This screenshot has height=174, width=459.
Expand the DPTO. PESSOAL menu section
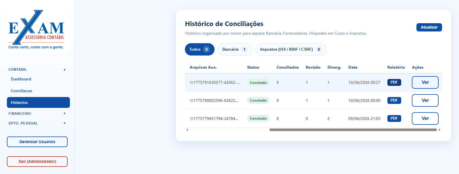37,123
